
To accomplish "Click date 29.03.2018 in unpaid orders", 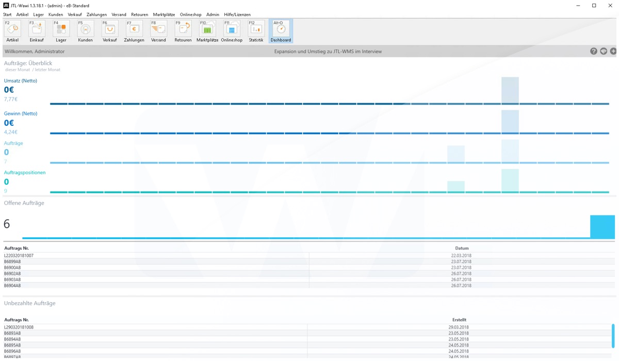I will (x=459, y=327).
